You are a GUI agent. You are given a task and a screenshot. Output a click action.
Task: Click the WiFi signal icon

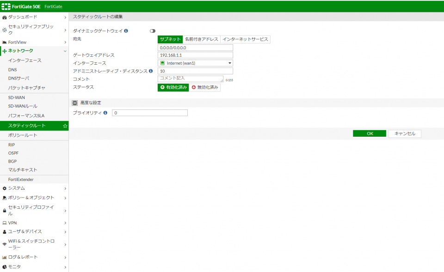pyautogui.click(x=4, y=244)
